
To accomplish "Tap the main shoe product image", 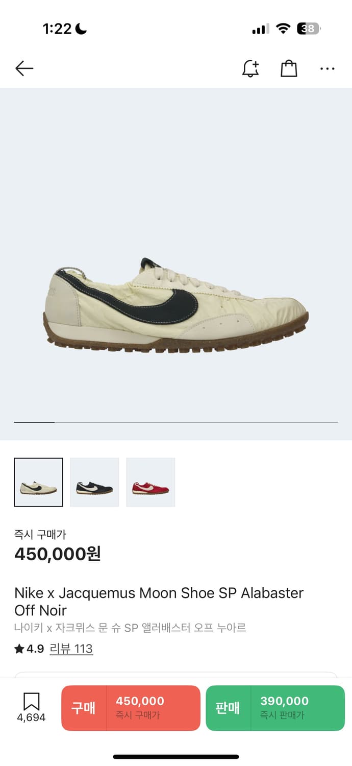I will pos(175,305).
